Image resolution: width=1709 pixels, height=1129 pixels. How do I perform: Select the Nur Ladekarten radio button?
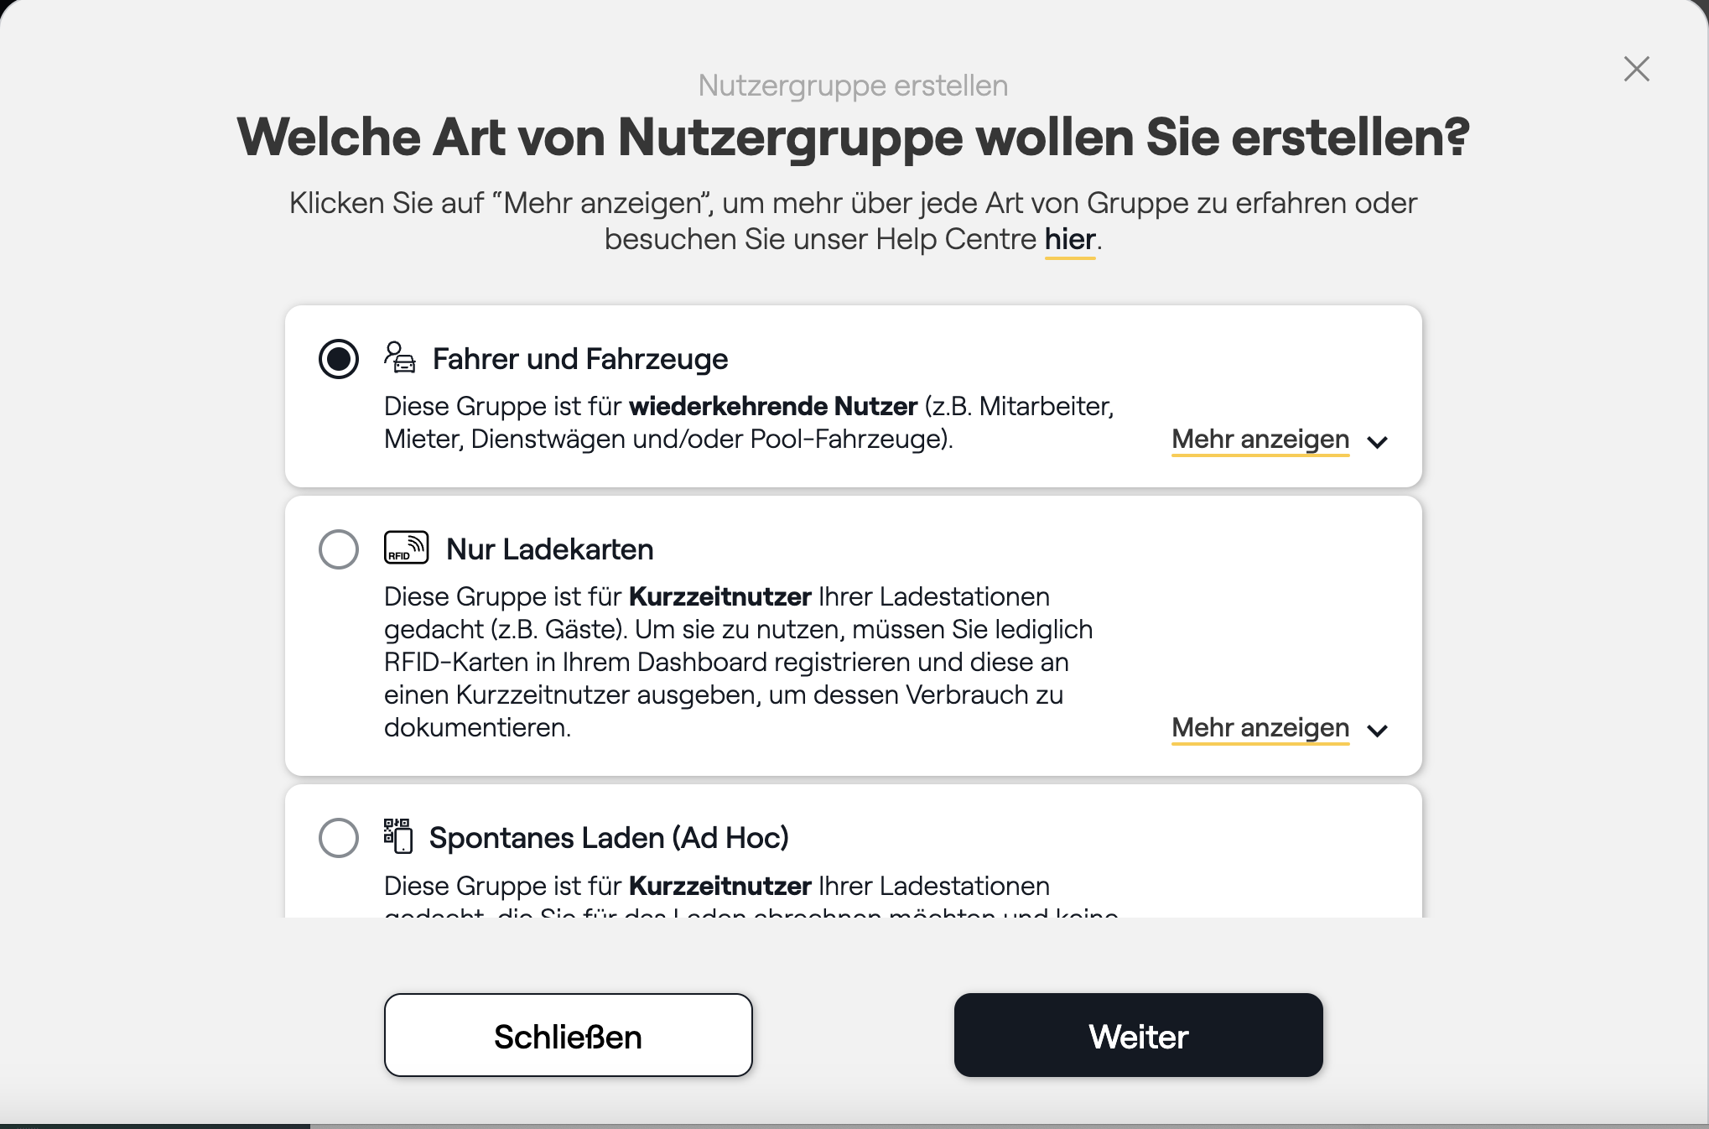tap(339, 549)
